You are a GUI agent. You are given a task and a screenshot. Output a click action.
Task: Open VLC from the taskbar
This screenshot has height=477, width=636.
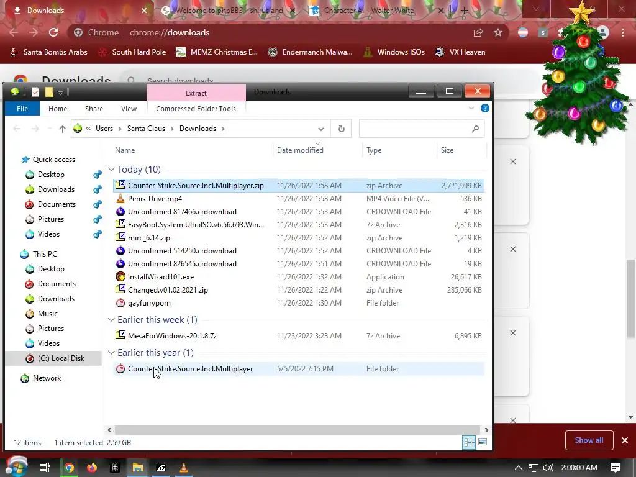184,468
